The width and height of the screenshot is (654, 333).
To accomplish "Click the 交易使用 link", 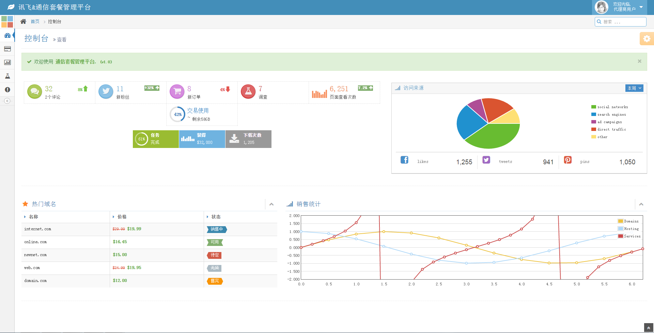I will point(198,111).
